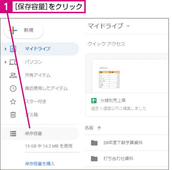The height and width of the screenshot is (170, 172).
Task: Expand the パソコン tree arrow
Action: pyautogui.click(x=6, y=62)
